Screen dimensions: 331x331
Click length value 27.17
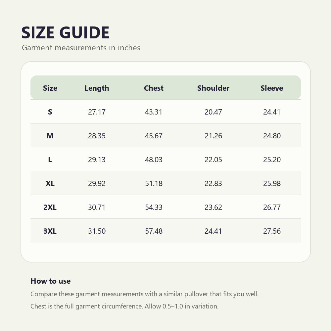point(97,112)
